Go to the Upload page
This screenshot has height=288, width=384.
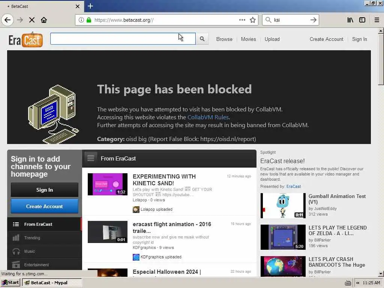tap(272, 39)
